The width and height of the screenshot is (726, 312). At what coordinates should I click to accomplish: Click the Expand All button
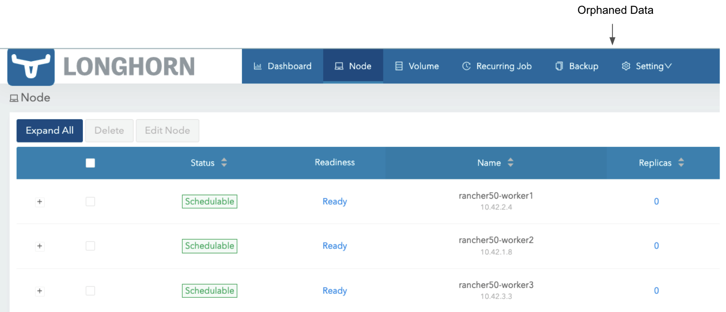tap(49, 130)
